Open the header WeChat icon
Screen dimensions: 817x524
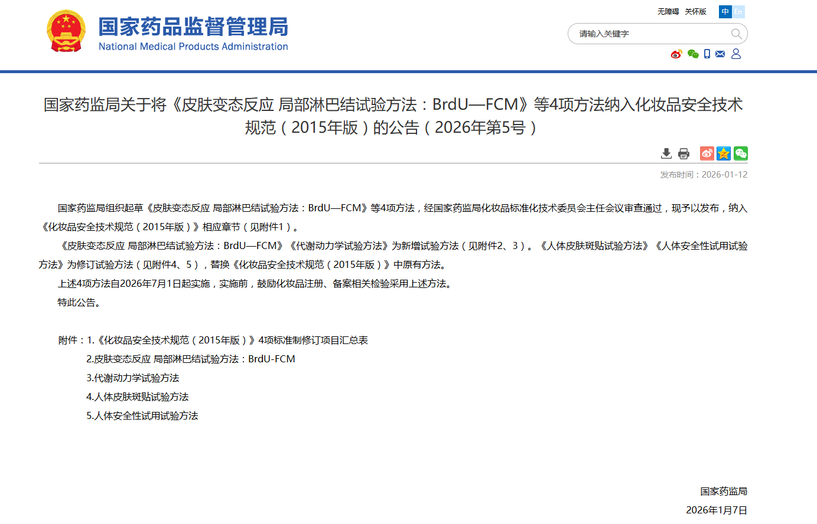693,54
